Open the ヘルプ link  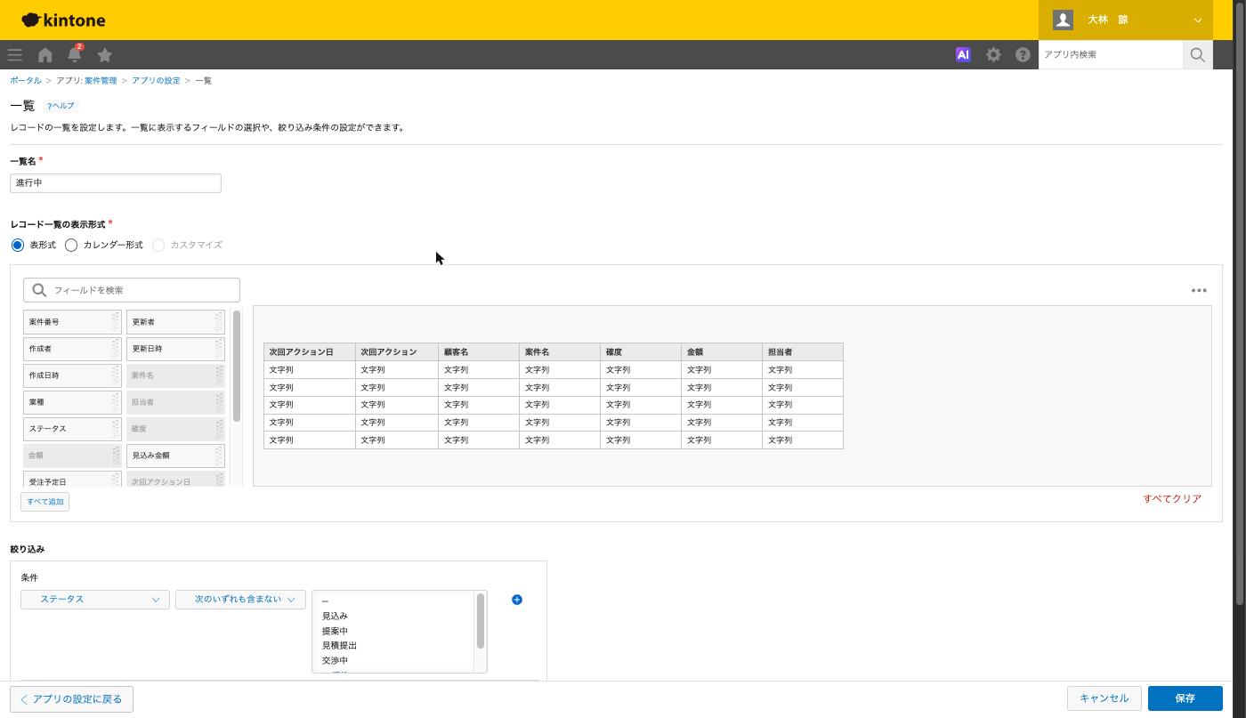[x=61, y=106]
